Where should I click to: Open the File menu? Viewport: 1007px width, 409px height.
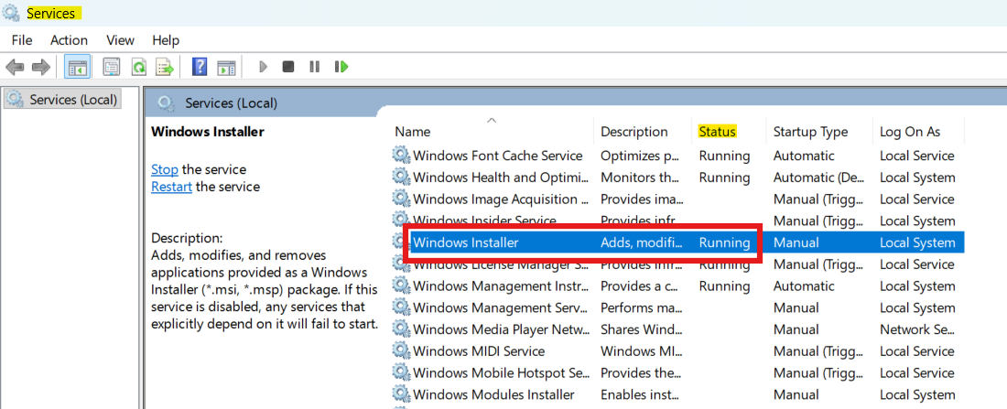pos(22,40)
